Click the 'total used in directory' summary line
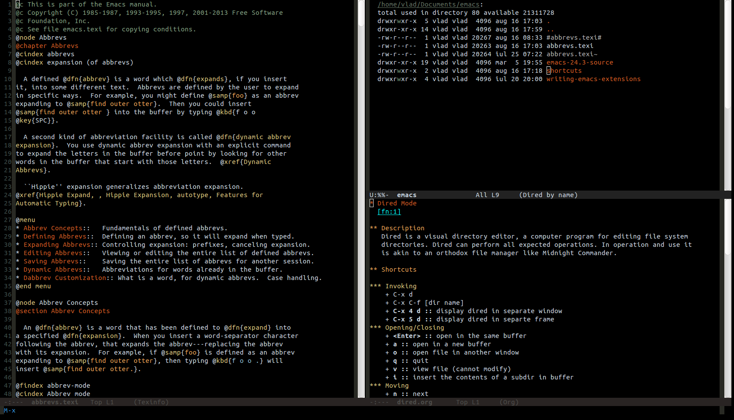Viewport: 734px width, 420px height. tap(466, 13)
